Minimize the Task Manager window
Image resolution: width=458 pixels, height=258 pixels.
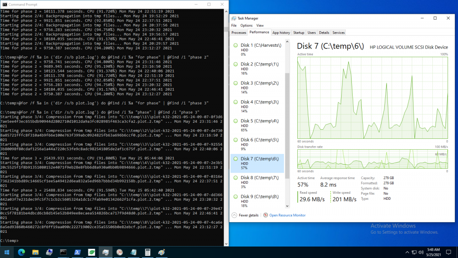coord(422,18)
